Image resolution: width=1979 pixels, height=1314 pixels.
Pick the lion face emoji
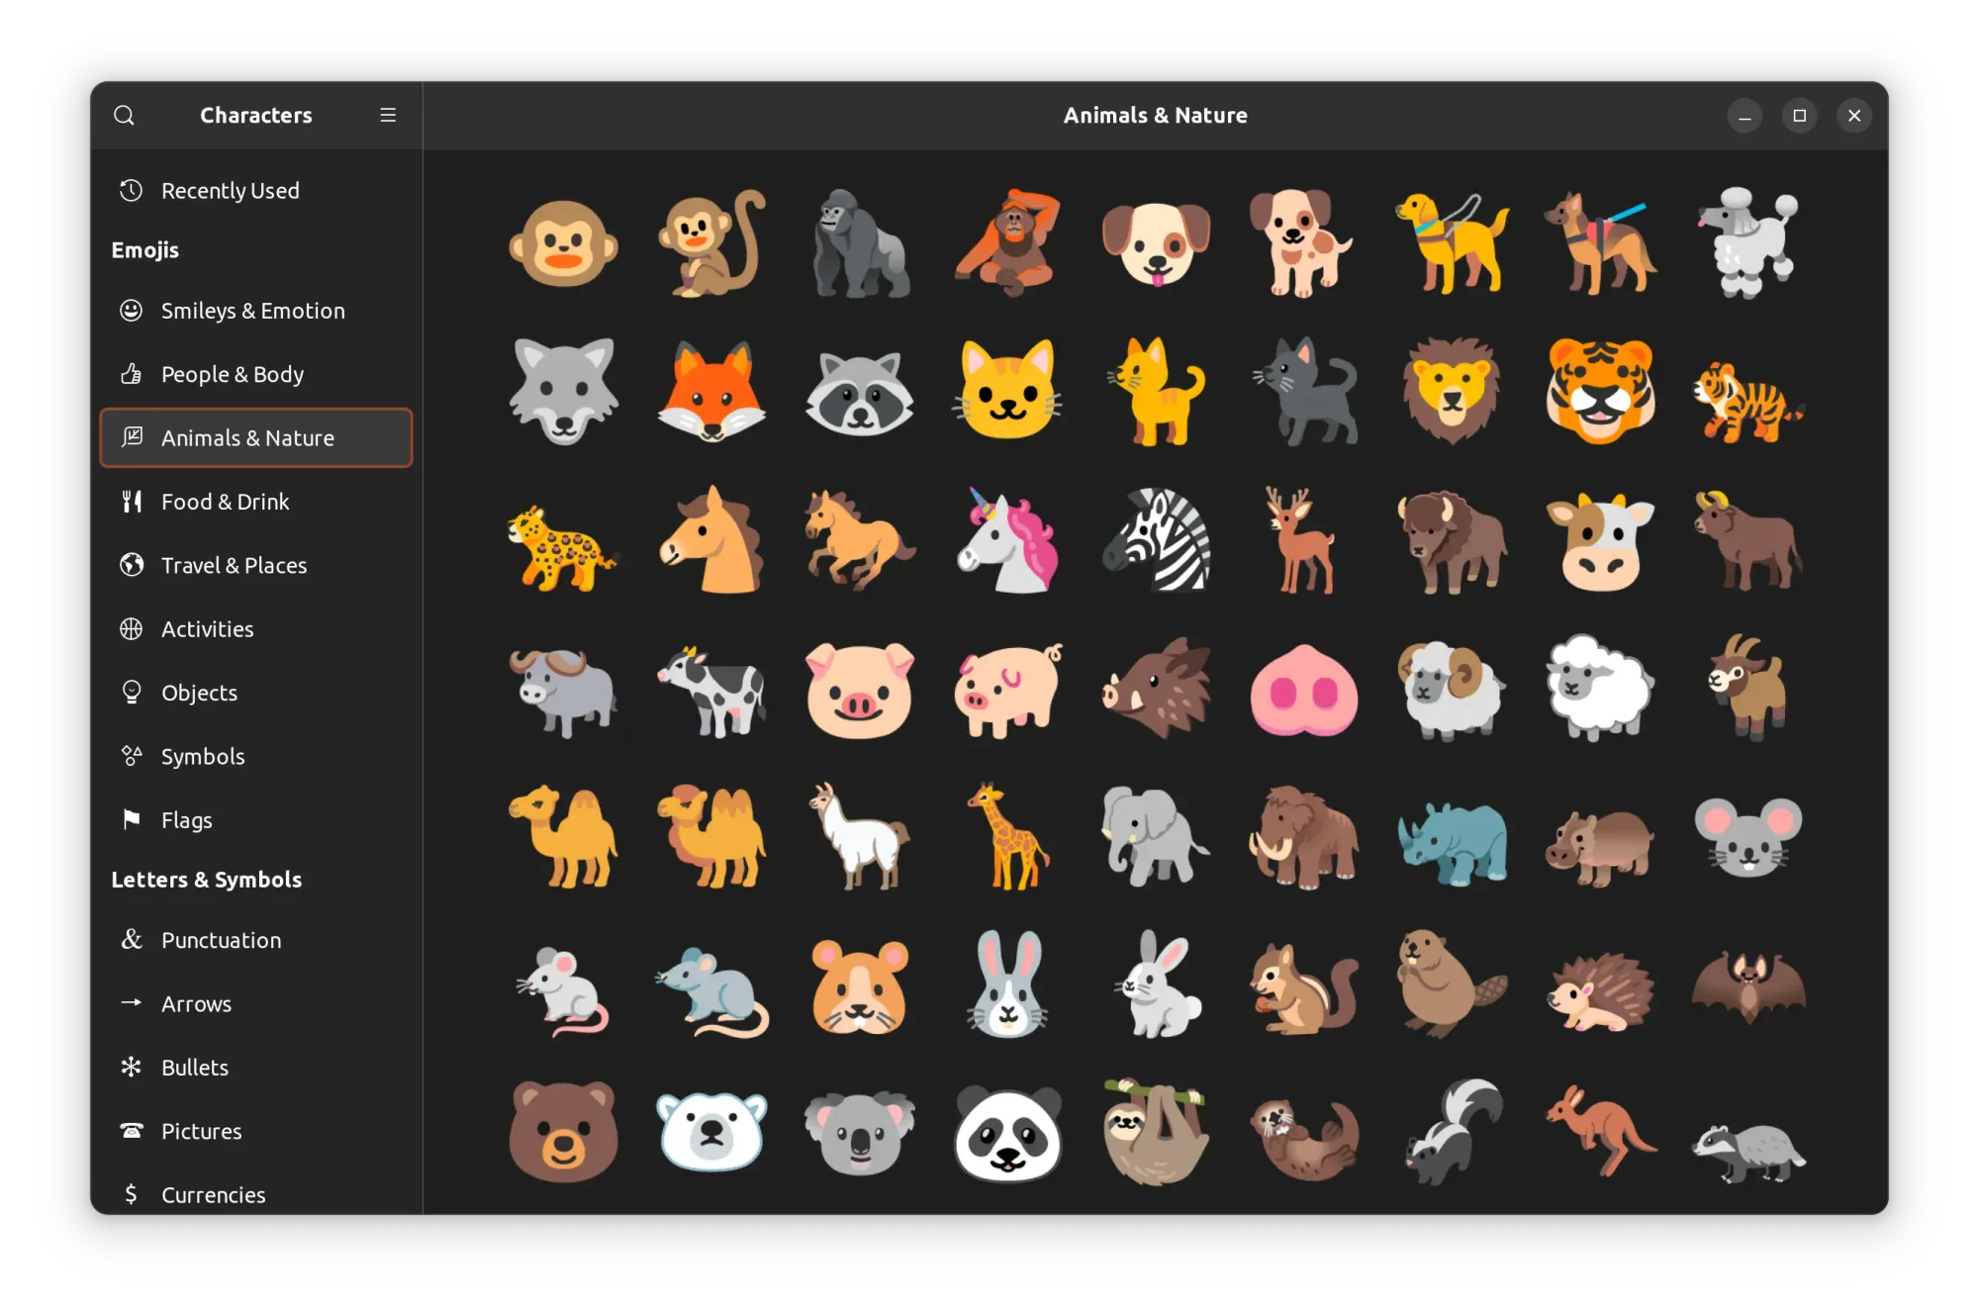tap(1452, 392)
